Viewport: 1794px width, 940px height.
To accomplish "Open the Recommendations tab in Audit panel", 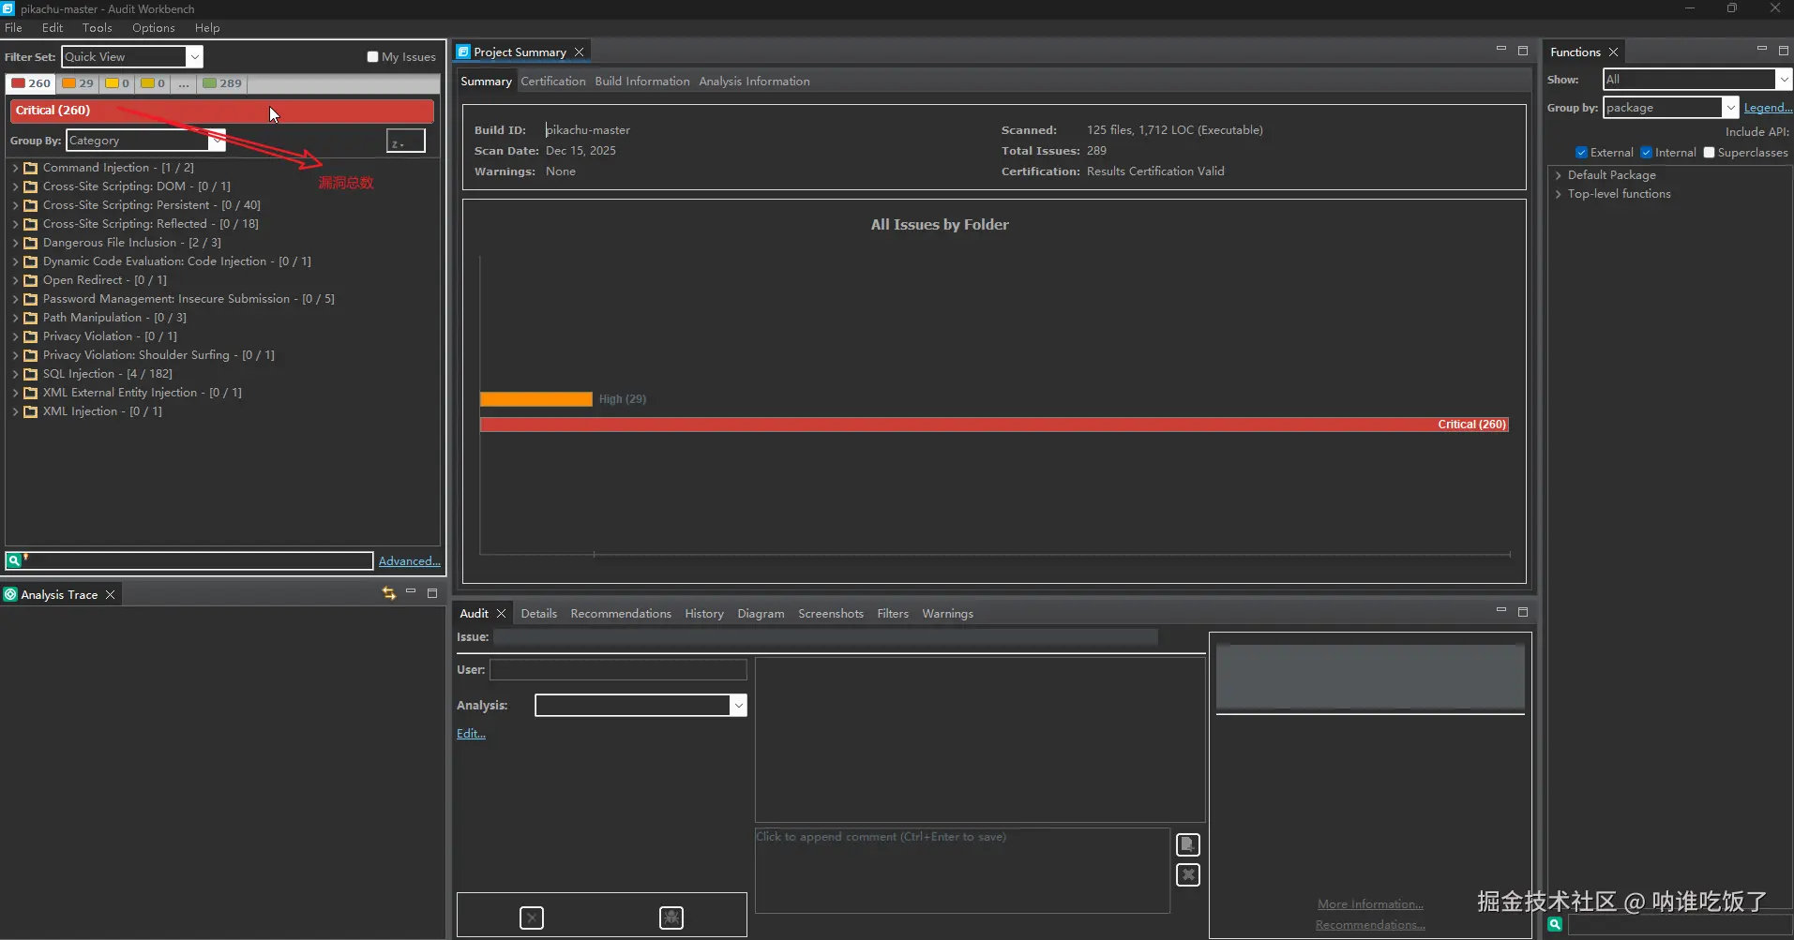I will pos(621,613).
